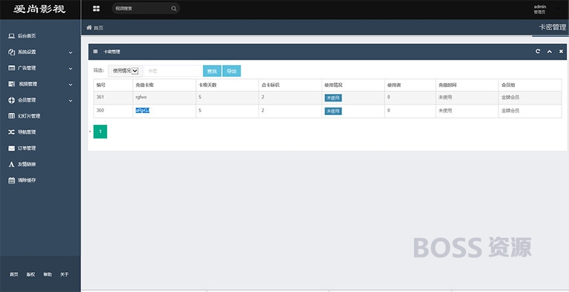
Task: Open the 帮助 footer link
Action: point(47,275)
